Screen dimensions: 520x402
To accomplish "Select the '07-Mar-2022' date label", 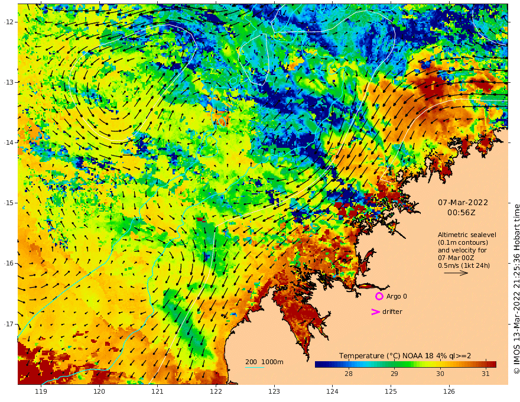I will 463,202.
